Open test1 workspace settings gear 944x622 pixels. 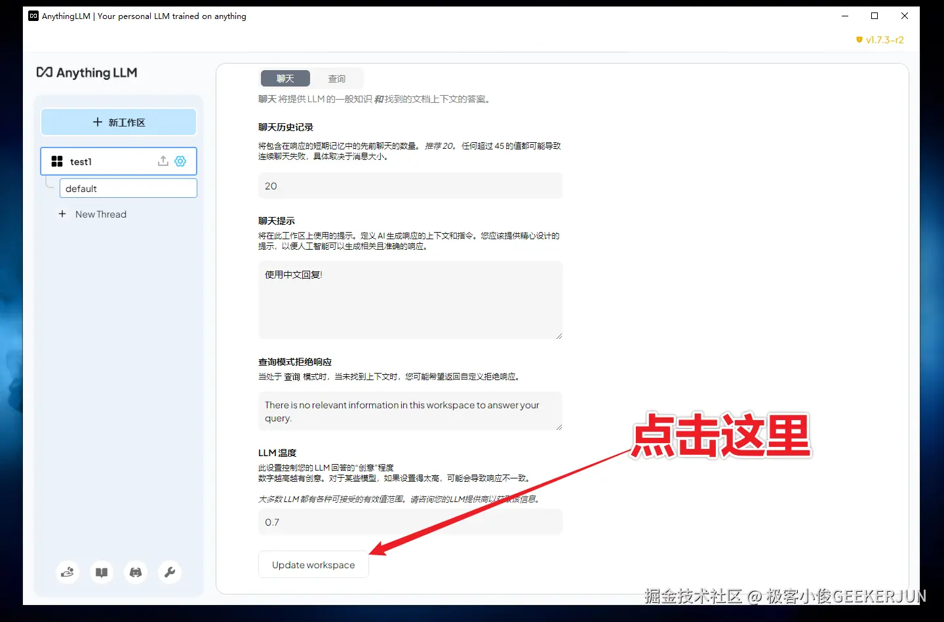pyautogui.click(x=180, y=161)
